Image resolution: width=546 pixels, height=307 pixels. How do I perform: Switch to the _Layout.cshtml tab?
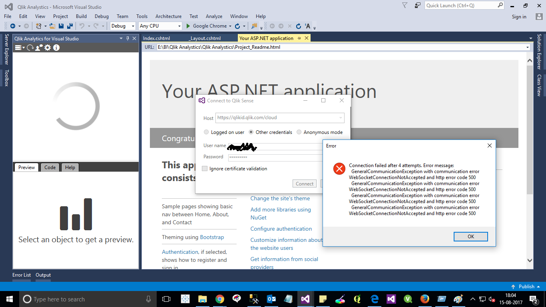click(205, 38)
